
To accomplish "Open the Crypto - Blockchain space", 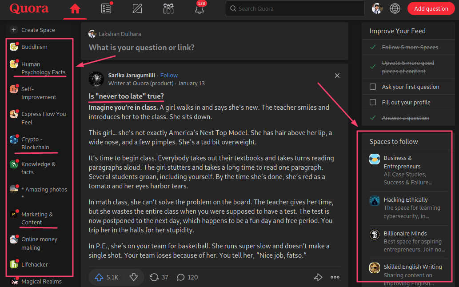I will tap(35, 143).
